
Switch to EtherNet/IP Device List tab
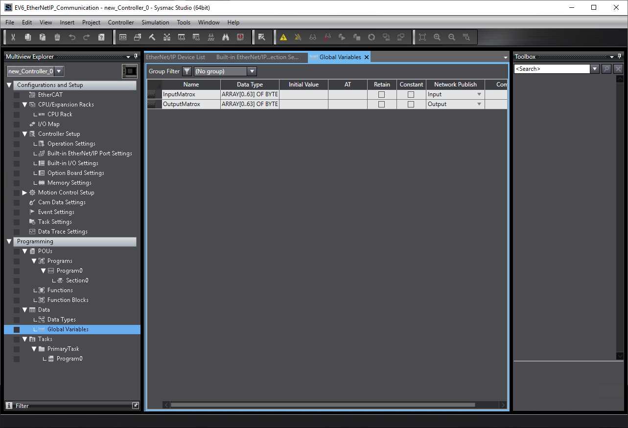pos(176,57)
